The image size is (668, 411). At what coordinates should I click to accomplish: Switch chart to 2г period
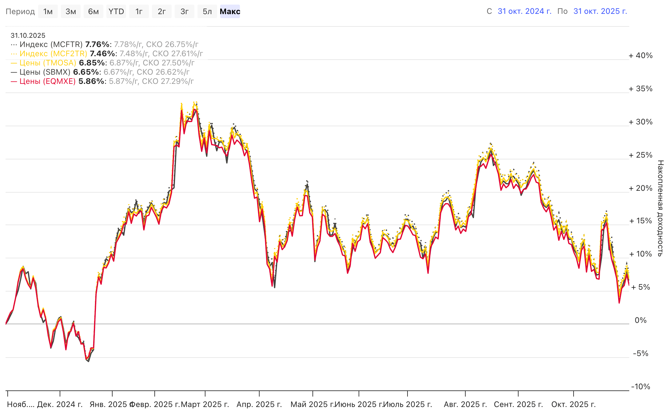pyautogui.click(x=161, y=12)
